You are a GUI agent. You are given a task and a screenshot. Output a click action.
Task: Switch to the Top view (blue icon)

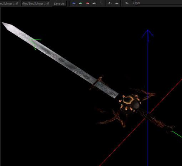[x=74, y=3]
